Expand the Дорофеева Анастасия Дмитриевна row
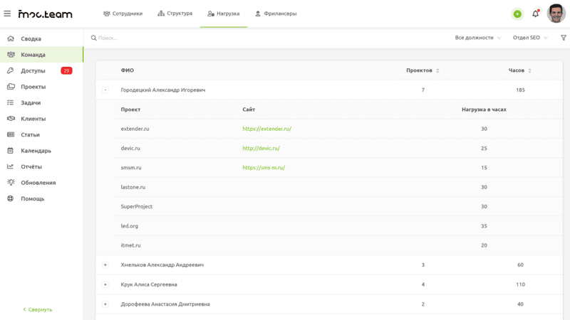Image resolution: width=570 pixels, height=320 pixels. [x=105, y=304]
